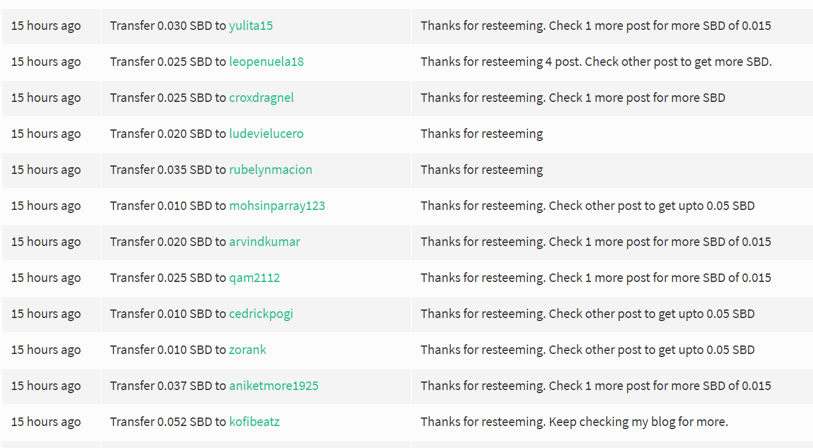
Task: Open yulita15 user profile link
Action: (251, 26)
